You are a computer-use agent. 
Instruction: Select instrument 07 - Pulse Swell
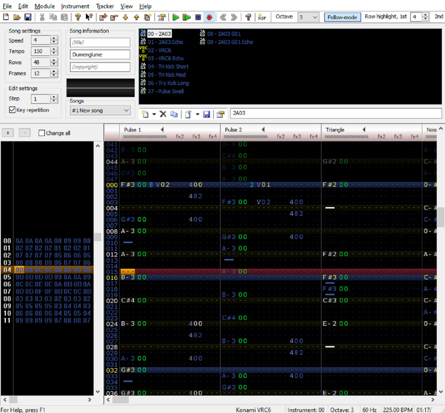click(x=166, y=91)
